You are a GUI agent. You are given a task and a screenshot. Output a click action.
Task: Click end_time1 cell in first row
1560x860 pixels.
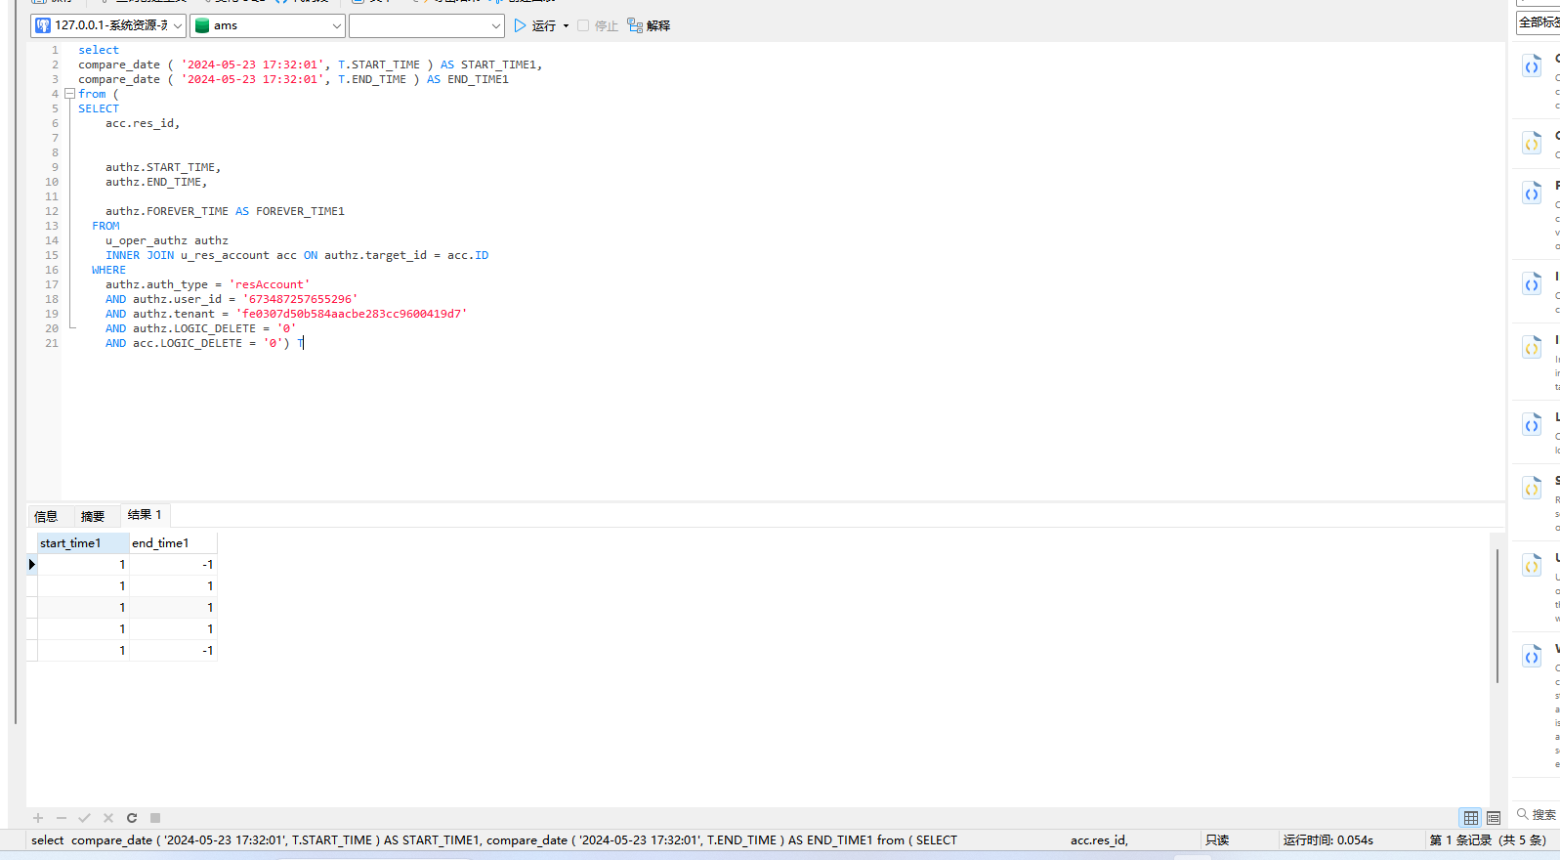[x=173, y=564]
